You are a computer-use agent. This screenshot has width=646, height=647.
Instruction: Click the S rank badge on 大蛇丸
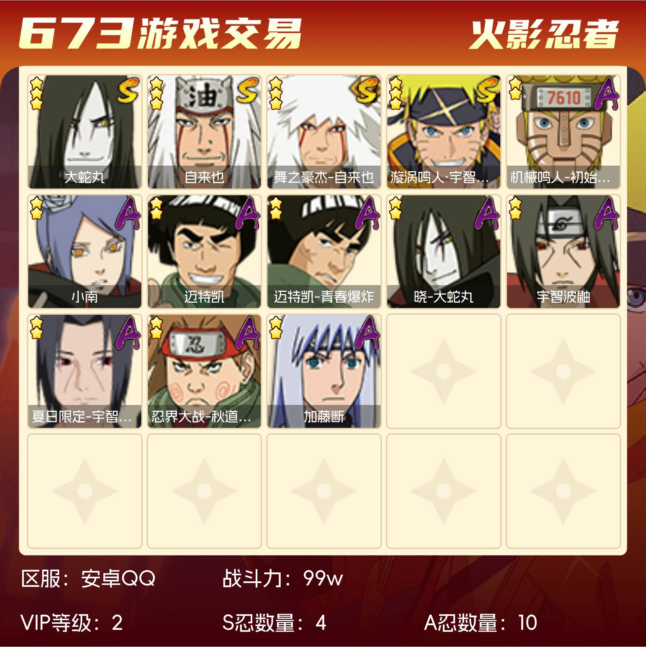coord(128,90)
